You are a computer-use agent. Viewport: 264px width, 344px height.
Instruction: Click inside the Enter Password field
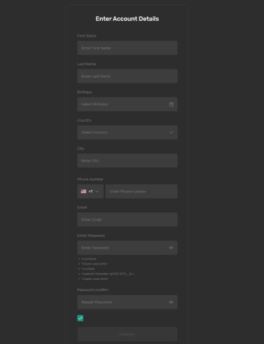point(127,248)
